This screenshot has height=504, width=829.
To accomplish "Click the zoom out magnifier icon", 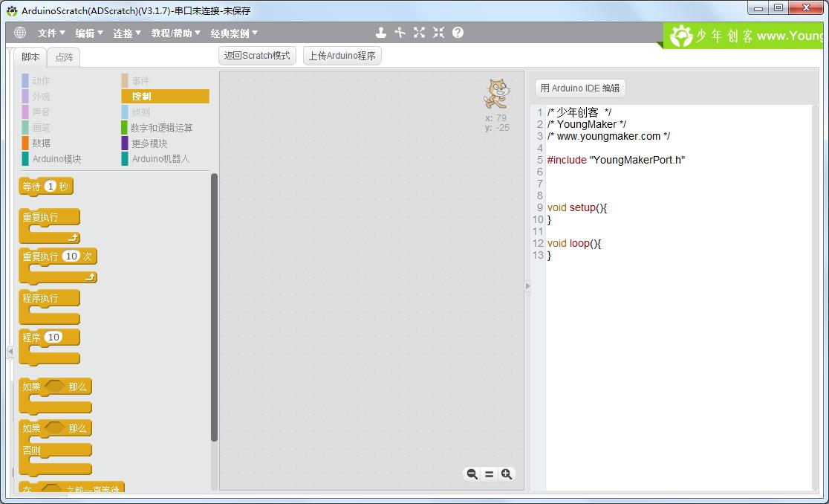I will pyautogui.click(x=472, y=474).
